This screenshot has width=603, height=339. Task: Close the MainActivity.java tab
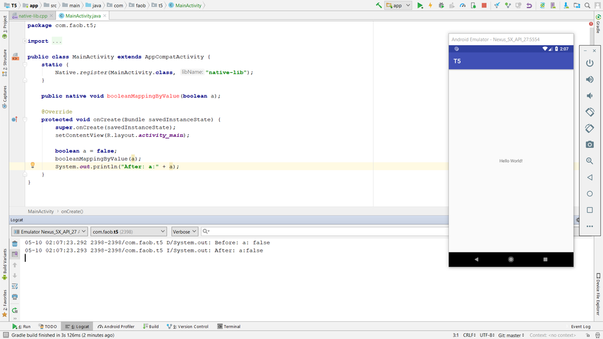pos(105,16)
